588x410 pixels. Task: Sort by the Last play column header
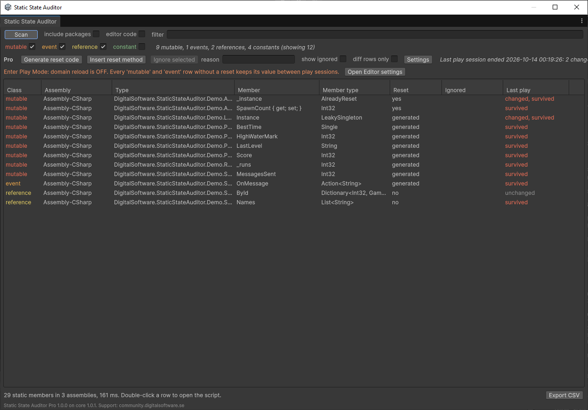click(x=536, y=90)
